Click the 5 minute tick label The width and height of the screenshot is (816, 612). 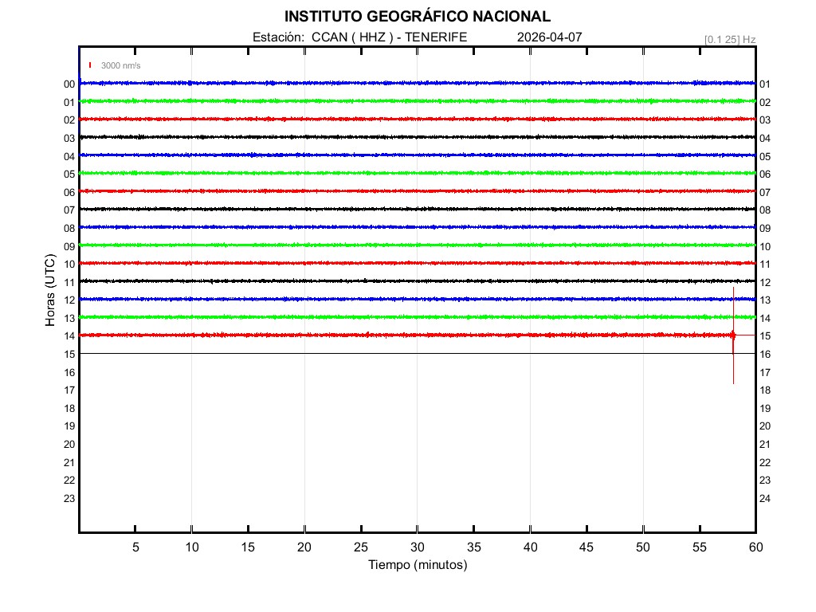135,547
